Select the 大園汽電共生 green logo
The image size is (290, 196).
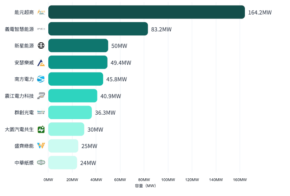click(x=41, y=129)
